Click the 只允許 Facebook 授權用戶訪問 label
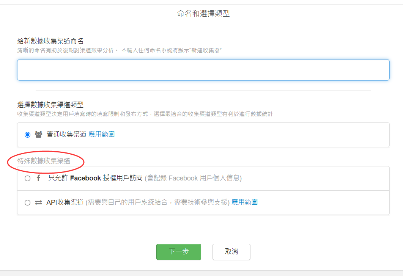This screenshot has height=276, width=403. [x=95, y=178]
